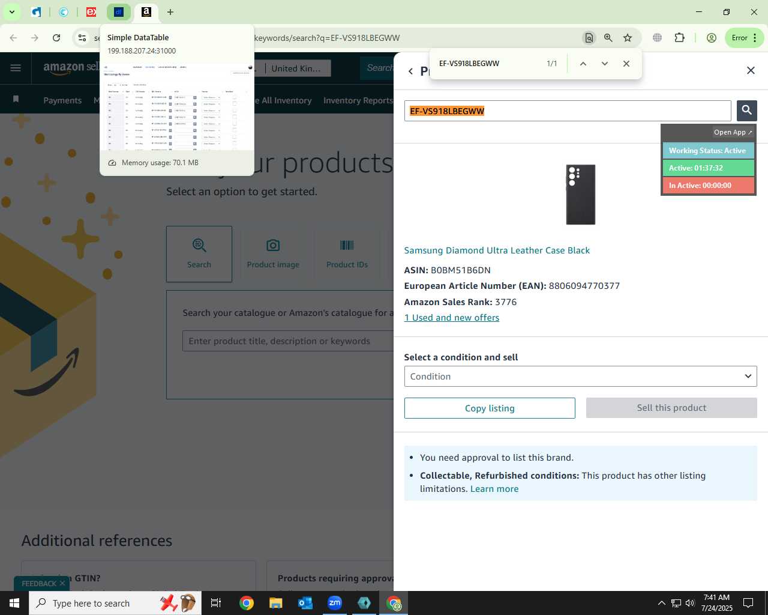Open the tab search dropdown arrow

coord(12,12)
